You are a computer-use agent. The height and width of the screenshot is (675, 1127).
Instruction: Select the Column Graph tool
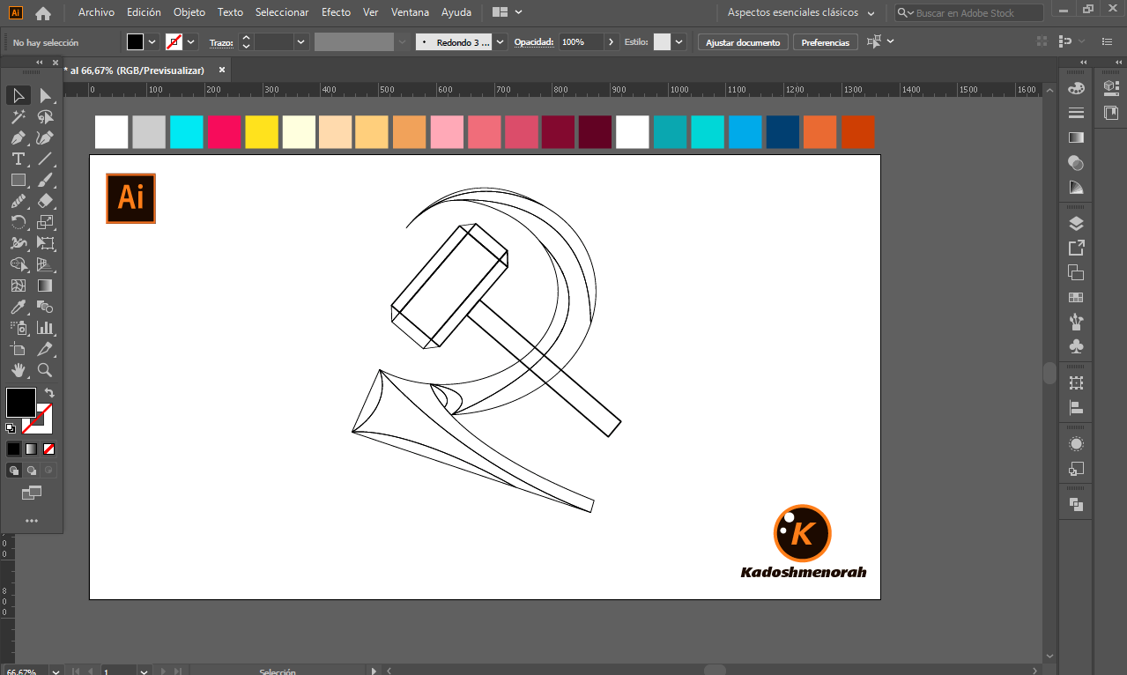coord(46,328)
